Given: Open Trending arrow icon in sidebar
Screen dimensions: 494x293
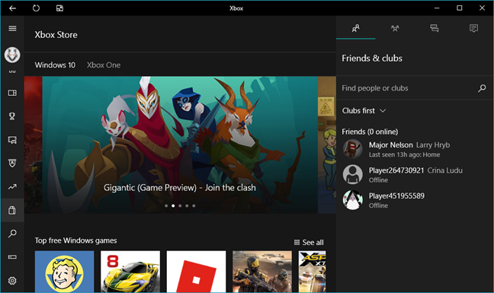Looking at the screenshot, I should tap(12, 186).
